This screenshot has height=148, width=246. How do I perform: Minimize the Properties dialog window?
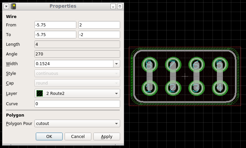(x=113, y=6)
